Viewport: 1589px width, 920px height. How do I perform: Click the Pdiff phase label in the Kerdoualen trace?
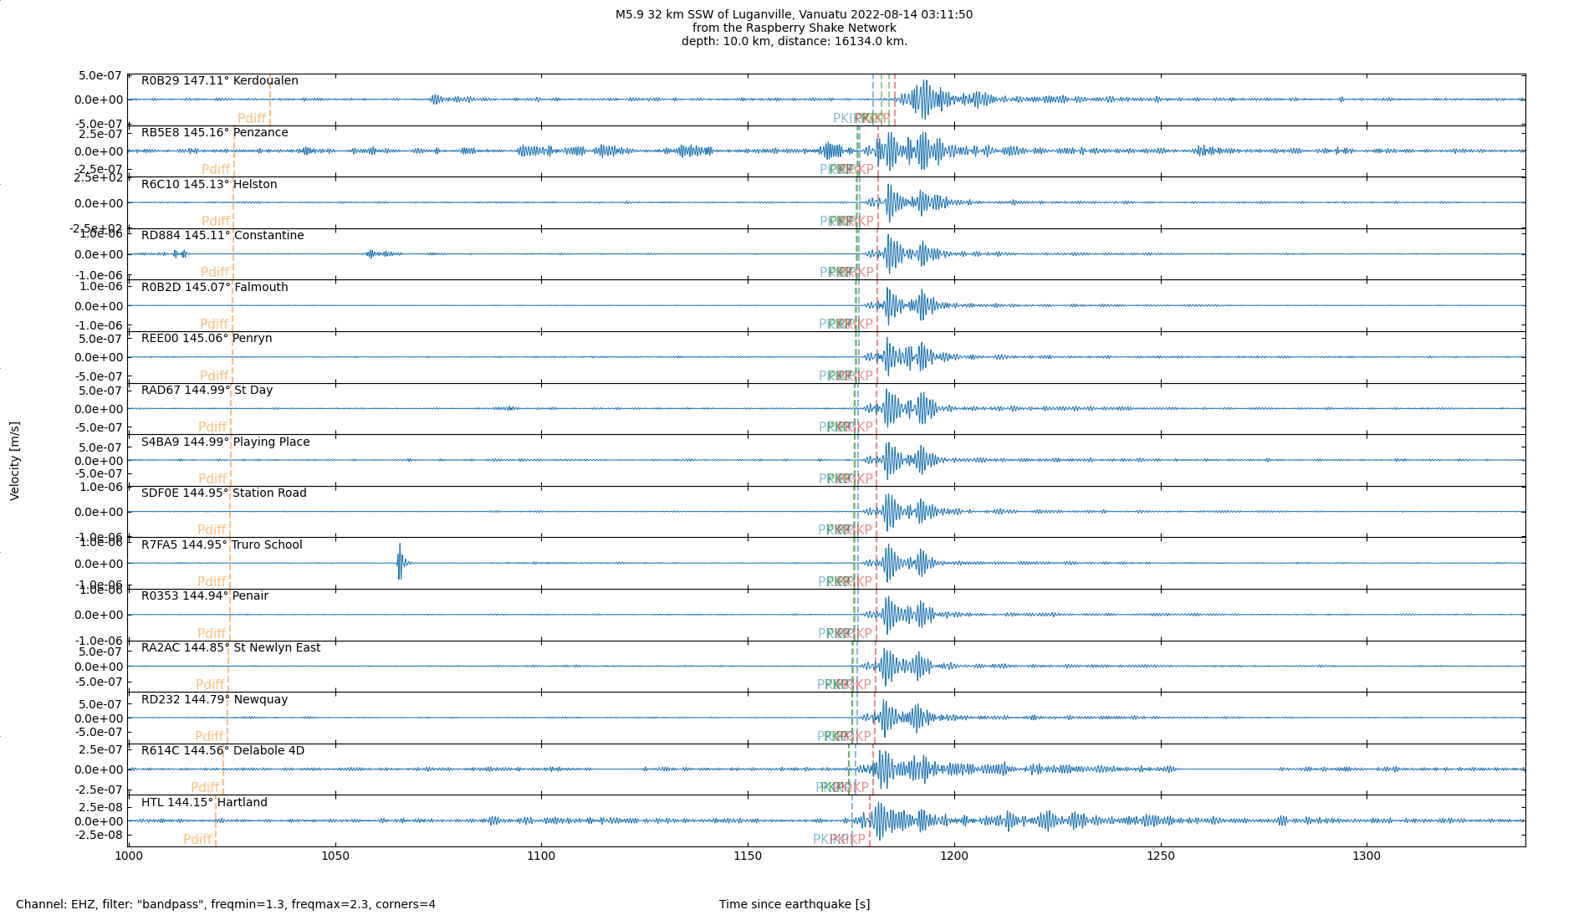point(252,119)
